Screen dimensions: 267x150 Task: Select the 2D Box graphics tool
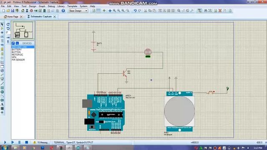click(x=2, y=88)
